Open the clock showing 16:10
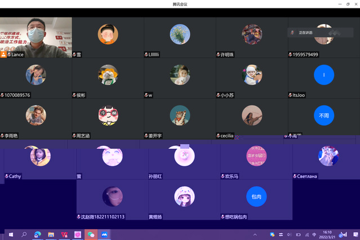Viewport: 360px width, 240px height. pyautogui.click(x=327, y=235)
